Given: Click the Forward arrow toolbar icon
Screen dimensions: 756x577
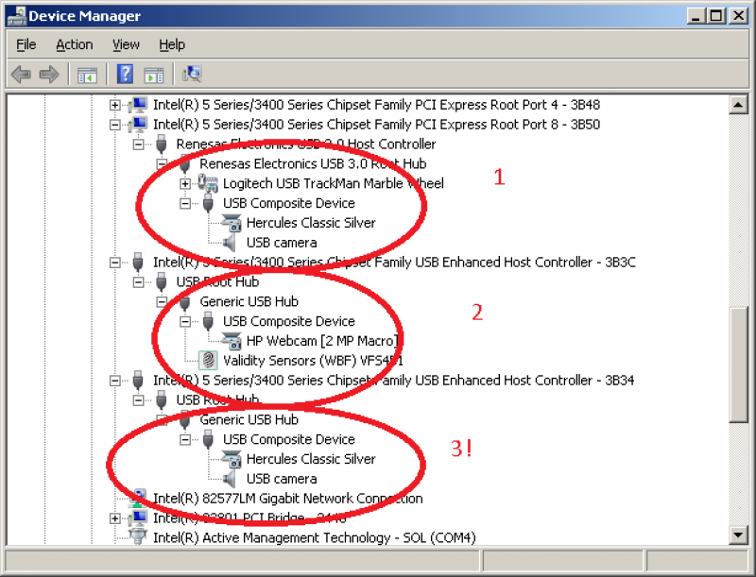Looking at the screenshot, I should point(49,75).
